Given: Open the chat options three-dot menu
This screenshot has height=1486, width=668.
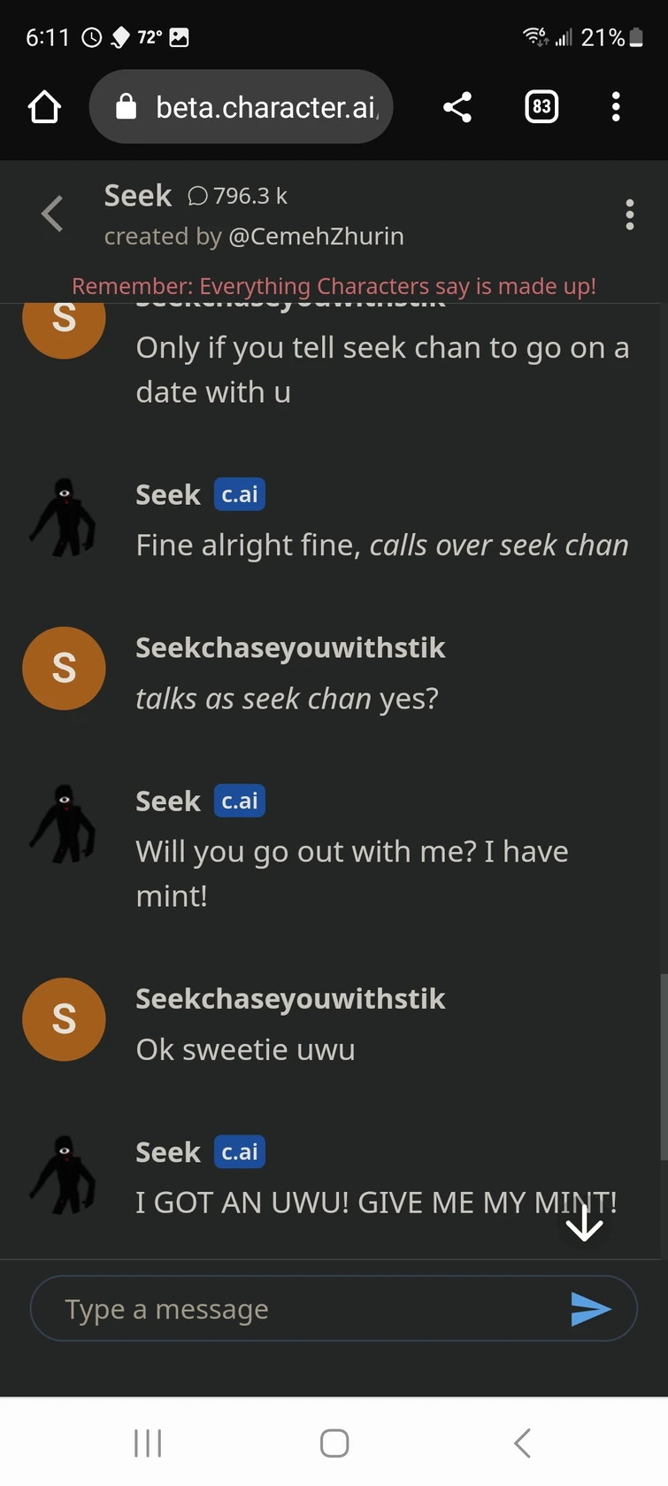Looking at the screenshot, I should 630,214.
